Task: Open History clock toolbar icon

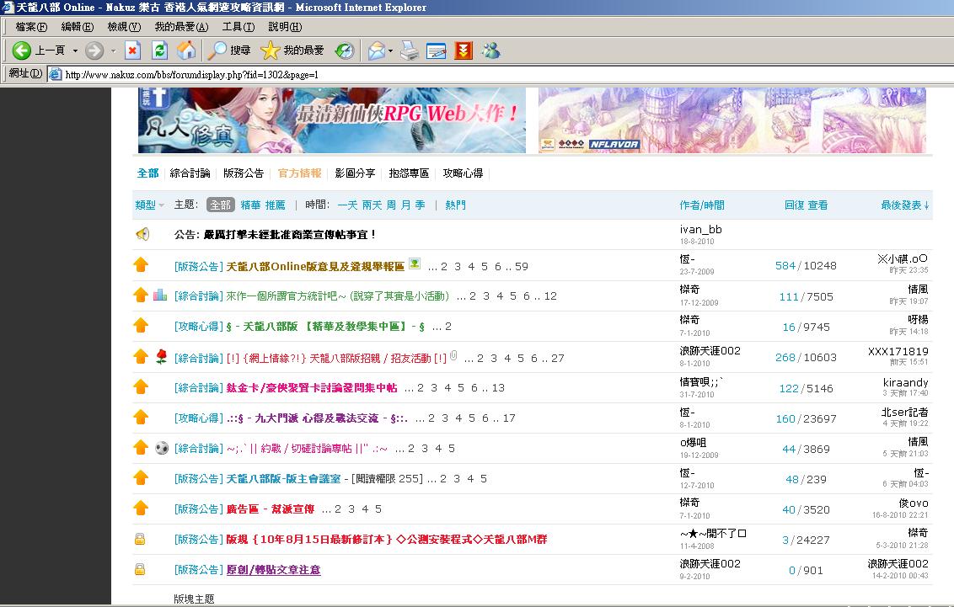Action: tap(345, 51)
